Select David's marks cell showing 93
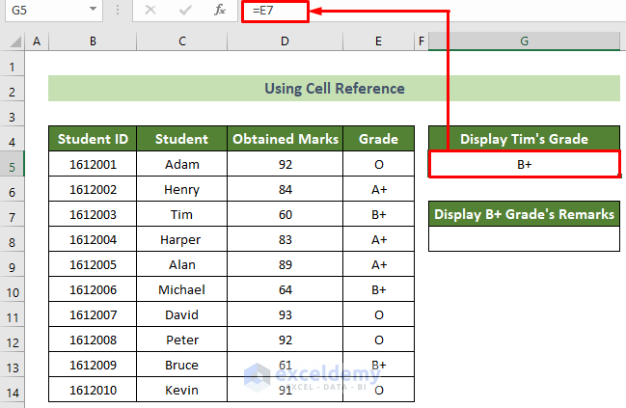The height and width of the screenshot is (408, 626). point(286,314)
